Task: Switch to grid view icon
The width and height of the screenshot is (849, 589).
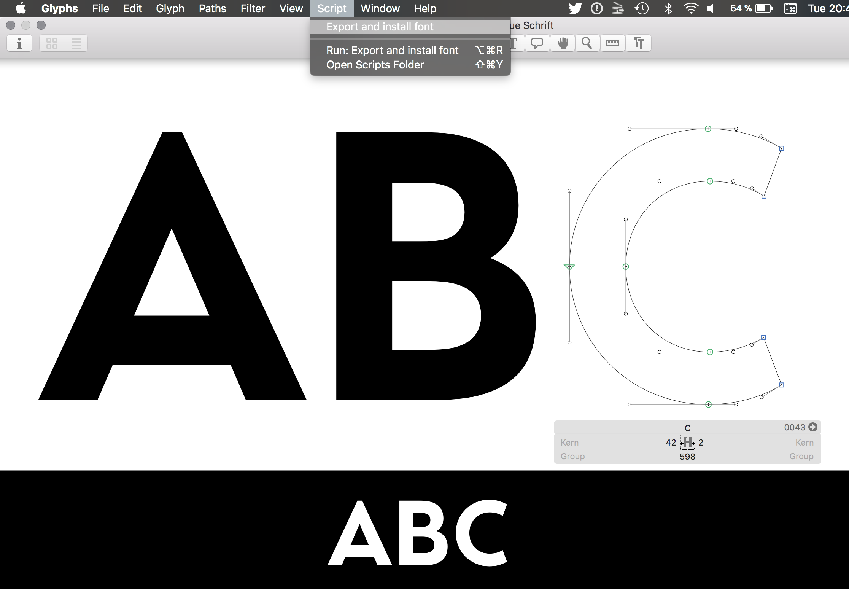Action: pyautogui.click(x=52, y=43)
